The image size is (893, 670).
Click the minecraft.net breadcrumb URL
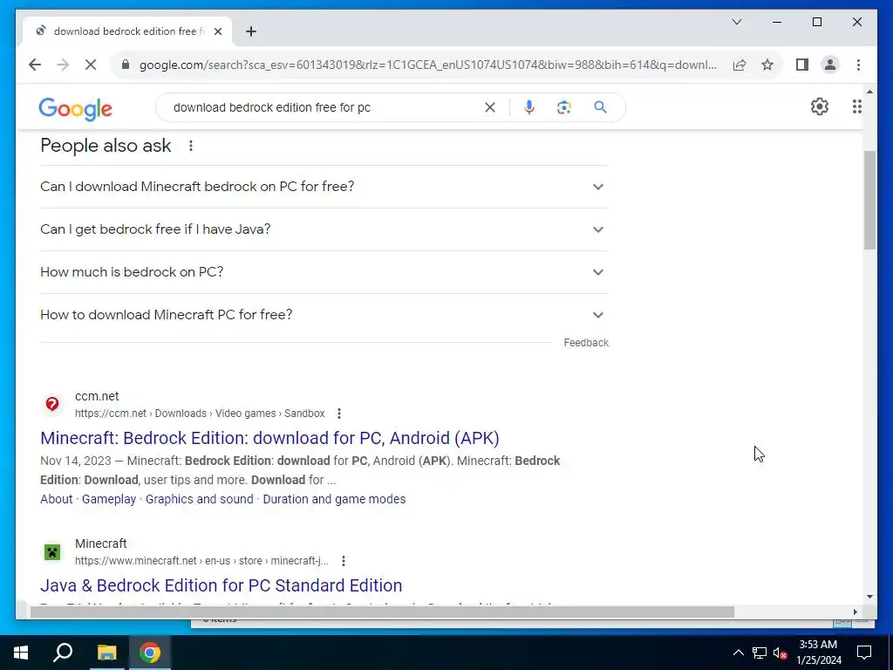tap(201, 561)
